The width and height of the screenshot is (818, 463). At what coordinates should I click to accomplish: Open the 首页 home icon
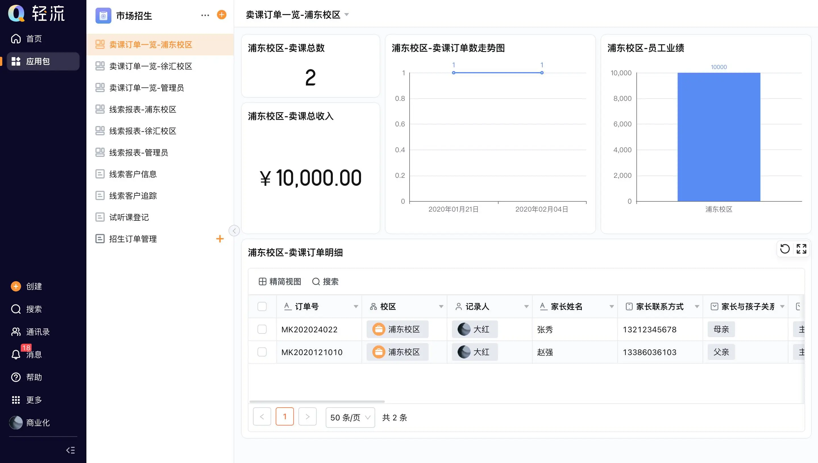pyautogui.click(x=16, y=38)
